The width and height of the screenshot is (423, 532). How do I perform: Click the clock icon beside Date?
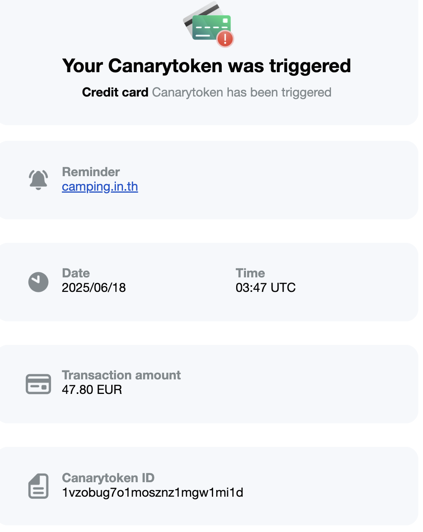pyautogui.click(x=38, y=282)
